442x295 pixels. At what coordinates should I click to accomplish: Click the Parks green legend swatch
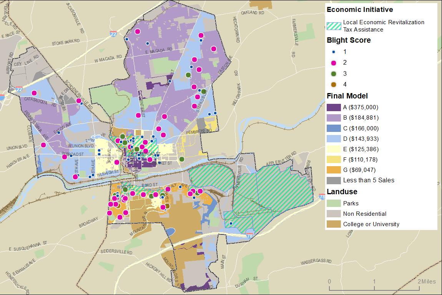coord(334,203)
